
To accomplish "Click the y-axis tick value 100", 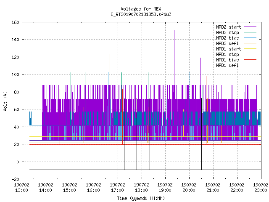I will 15,74.
